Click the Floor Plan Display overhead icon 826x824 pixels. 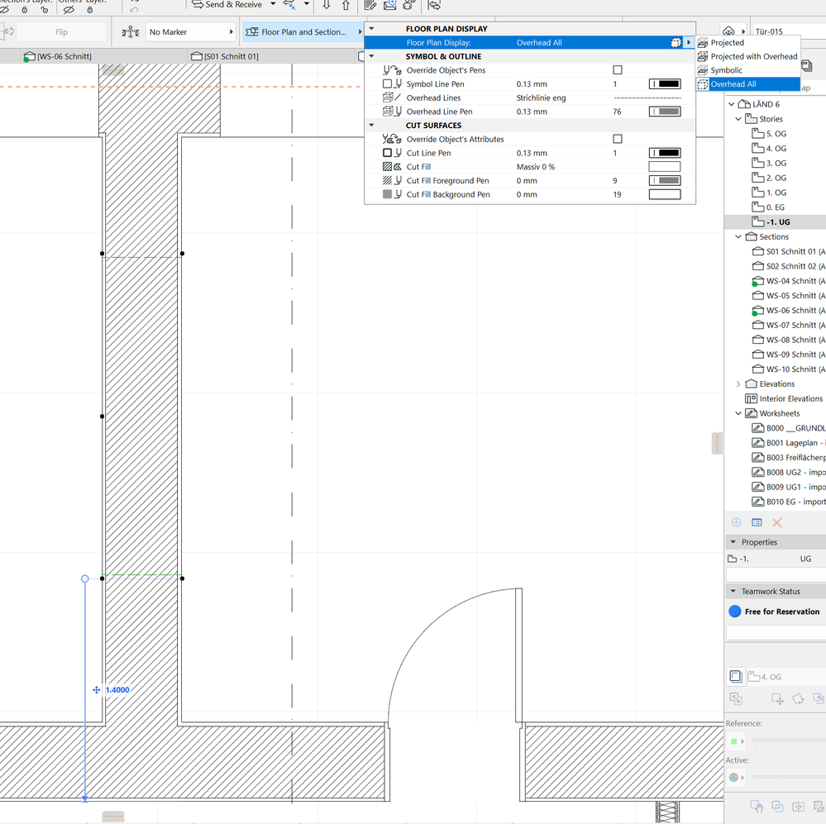point(676,43)
